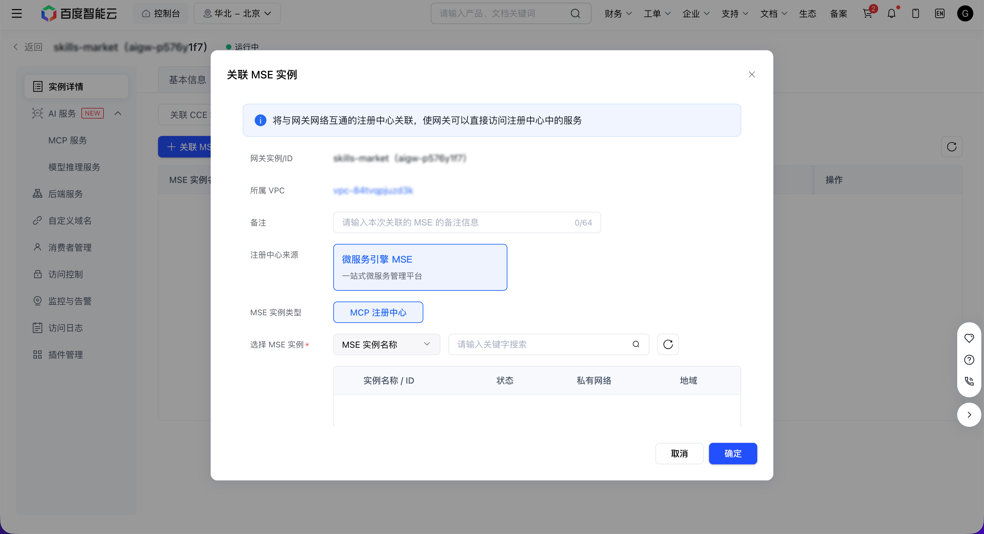Confirm the association with 确定
Viewport: 984px width, 534px height.
click(733, 453)
